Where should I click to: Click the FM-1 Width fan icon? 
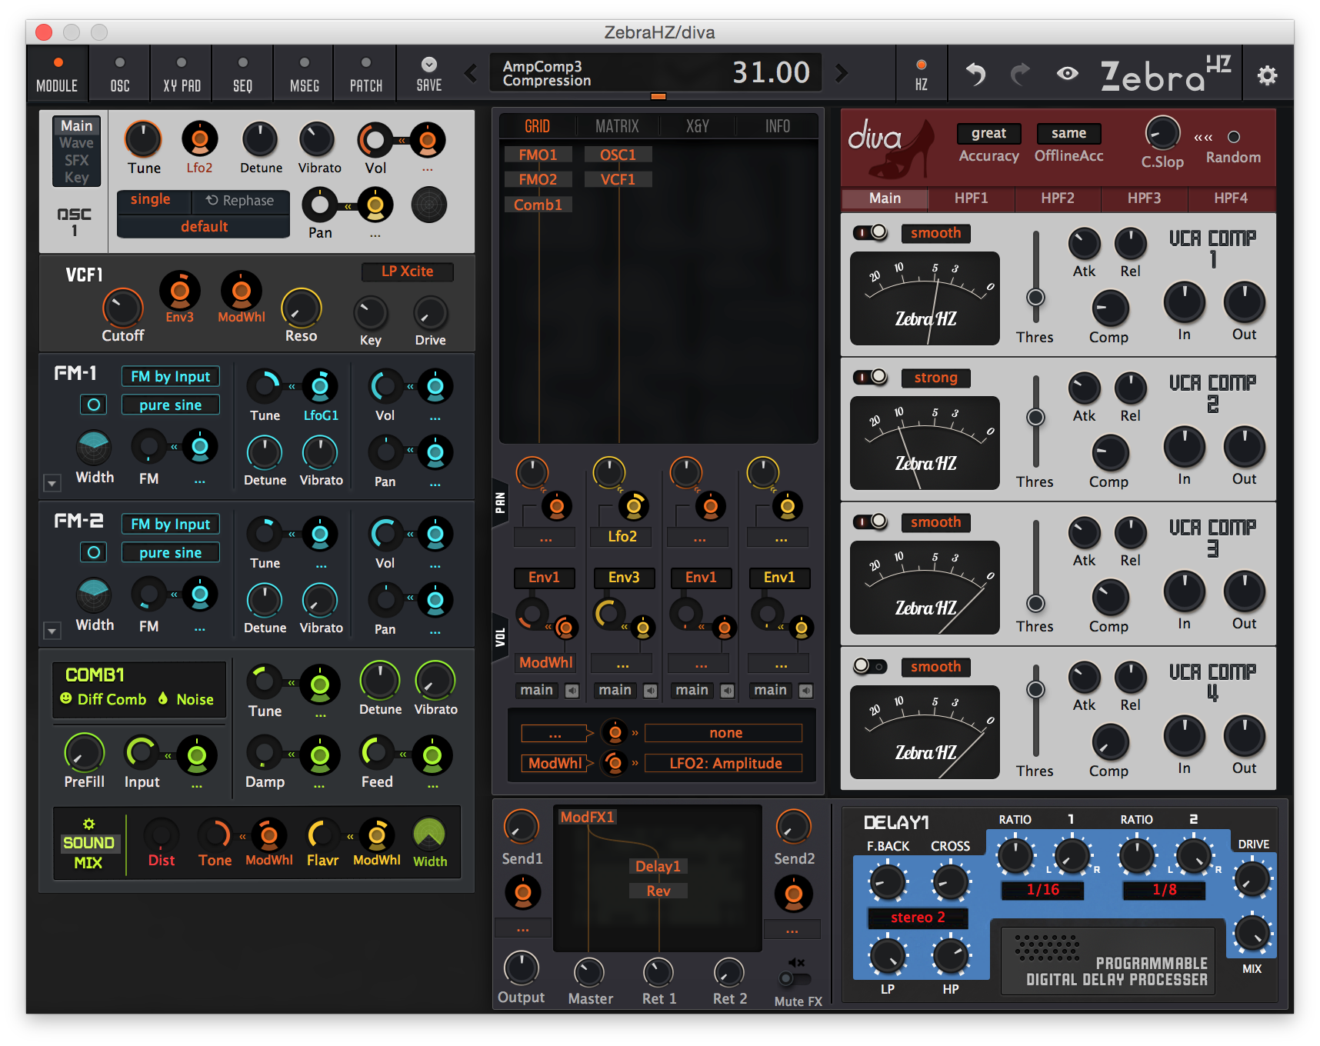click(x=94, y=447)
